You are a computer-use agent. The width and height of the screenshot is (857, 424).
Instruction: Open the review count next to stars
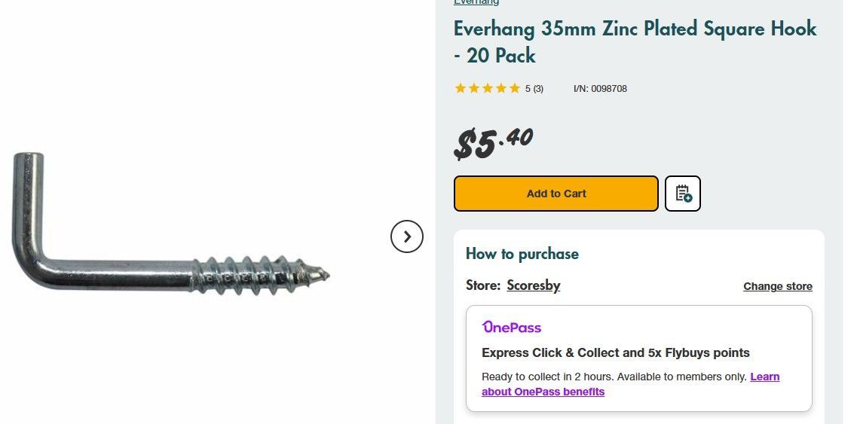click(x=534, y=89)
